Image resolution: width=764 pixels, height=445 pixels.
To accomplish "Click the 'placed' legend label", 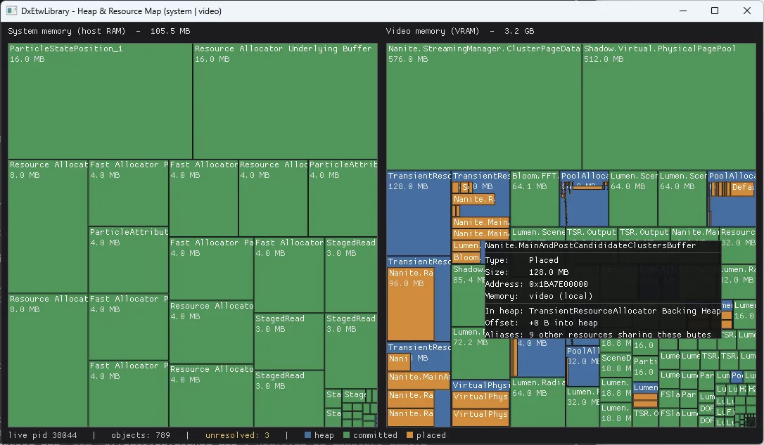I will 431,434.
